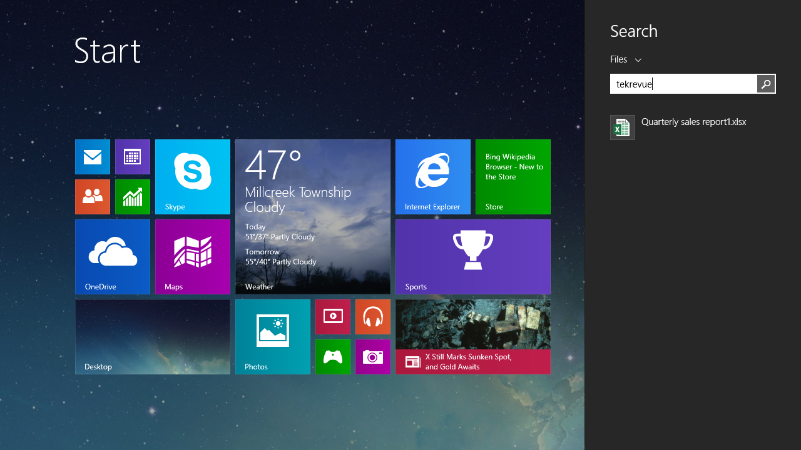Open the News tile about sunken gold
Viewport: 801px width, 450px height.
point(473,337)
